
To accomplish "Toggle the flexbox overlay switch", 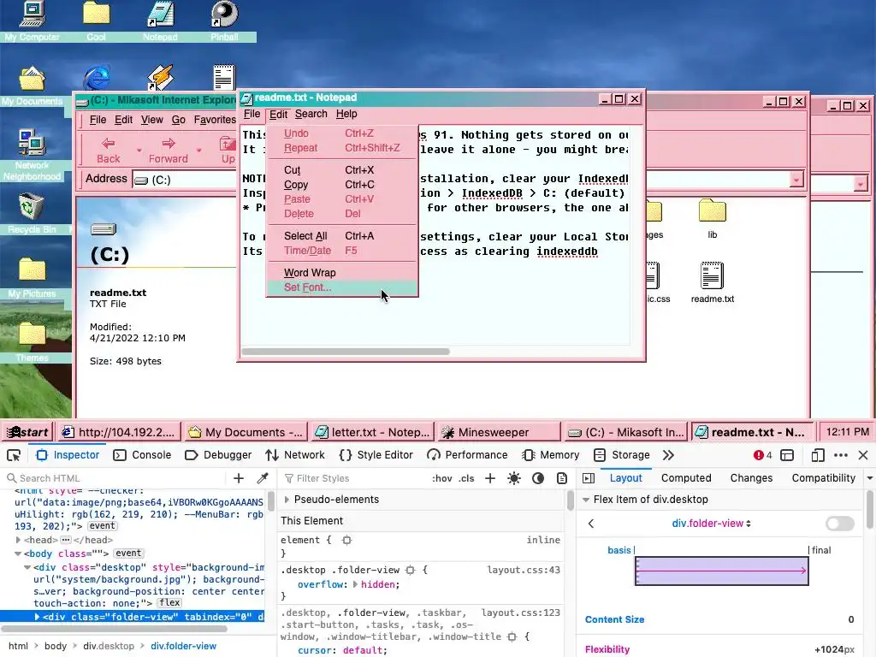I will tap(840, 524).
